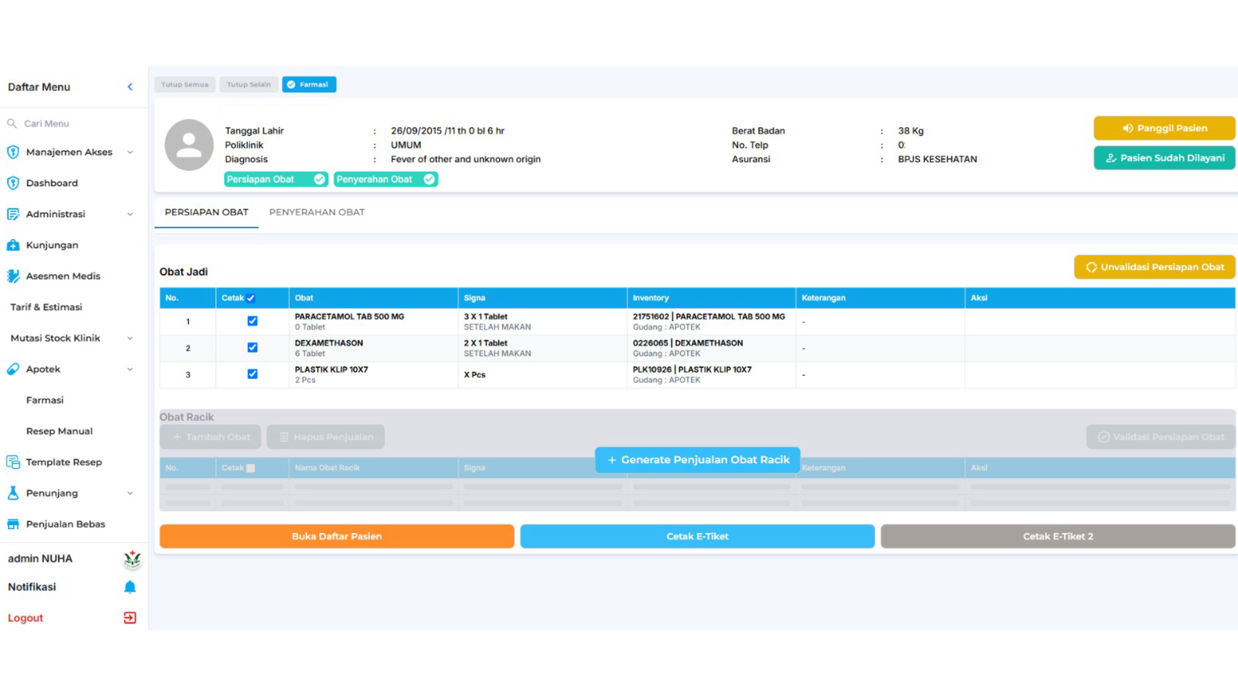The height and width of the screenshot is (696, 1238).
Task: Click Generate Penjualan Obat Racik button
Action: point(697,459)
